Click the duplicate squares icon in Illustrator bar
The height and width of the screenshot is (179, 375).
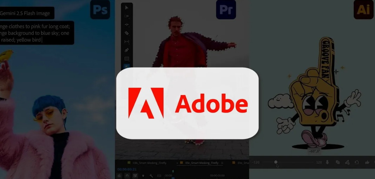[338, 162]
